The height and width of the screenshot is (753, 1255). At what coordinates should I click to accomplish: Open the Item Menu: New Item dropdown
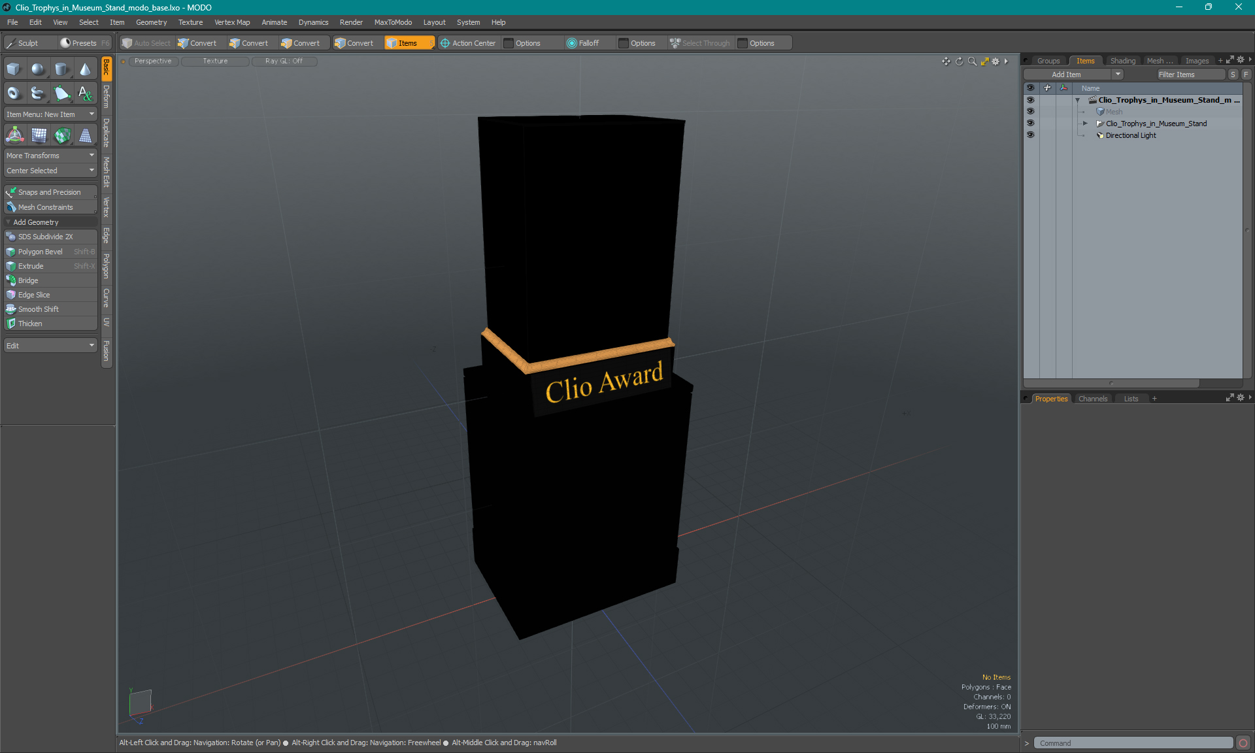coord(50,114)
